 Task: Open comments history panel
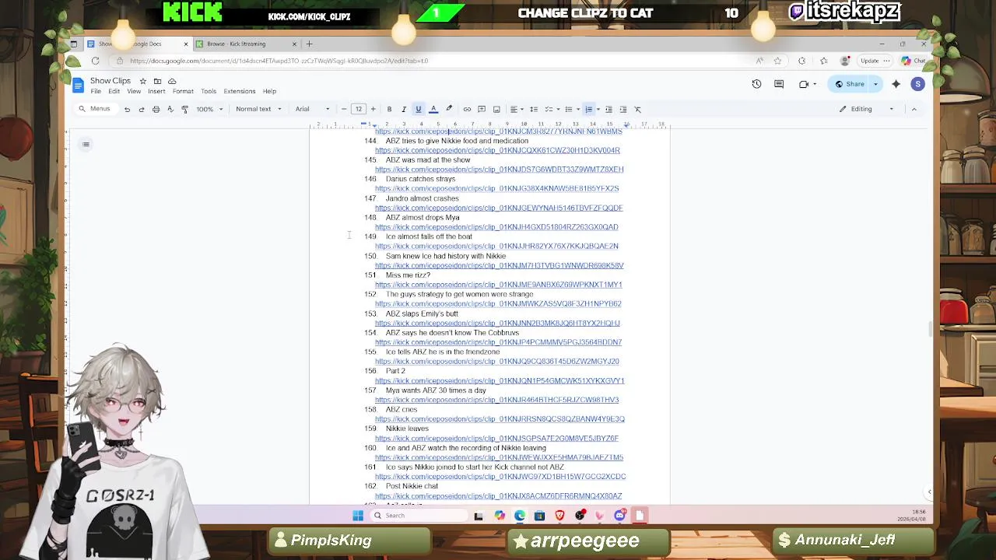(779, 84)
